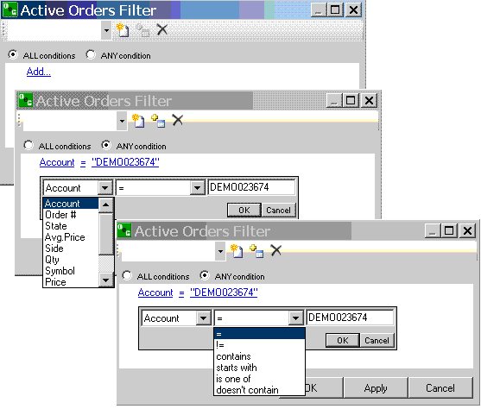Select ANY condition radio in top window
The height and width of the screenshot is (409, 481).
pos(91,55)
